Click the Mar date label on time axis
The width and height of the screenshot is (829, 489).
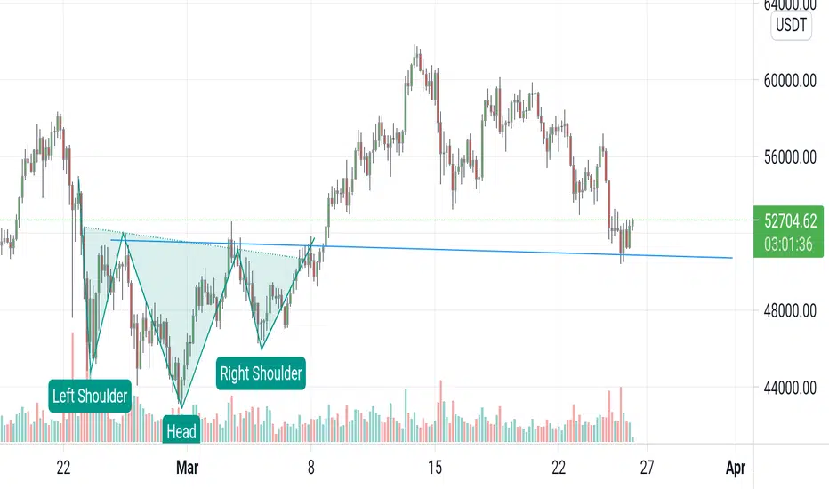coord(187,468)
